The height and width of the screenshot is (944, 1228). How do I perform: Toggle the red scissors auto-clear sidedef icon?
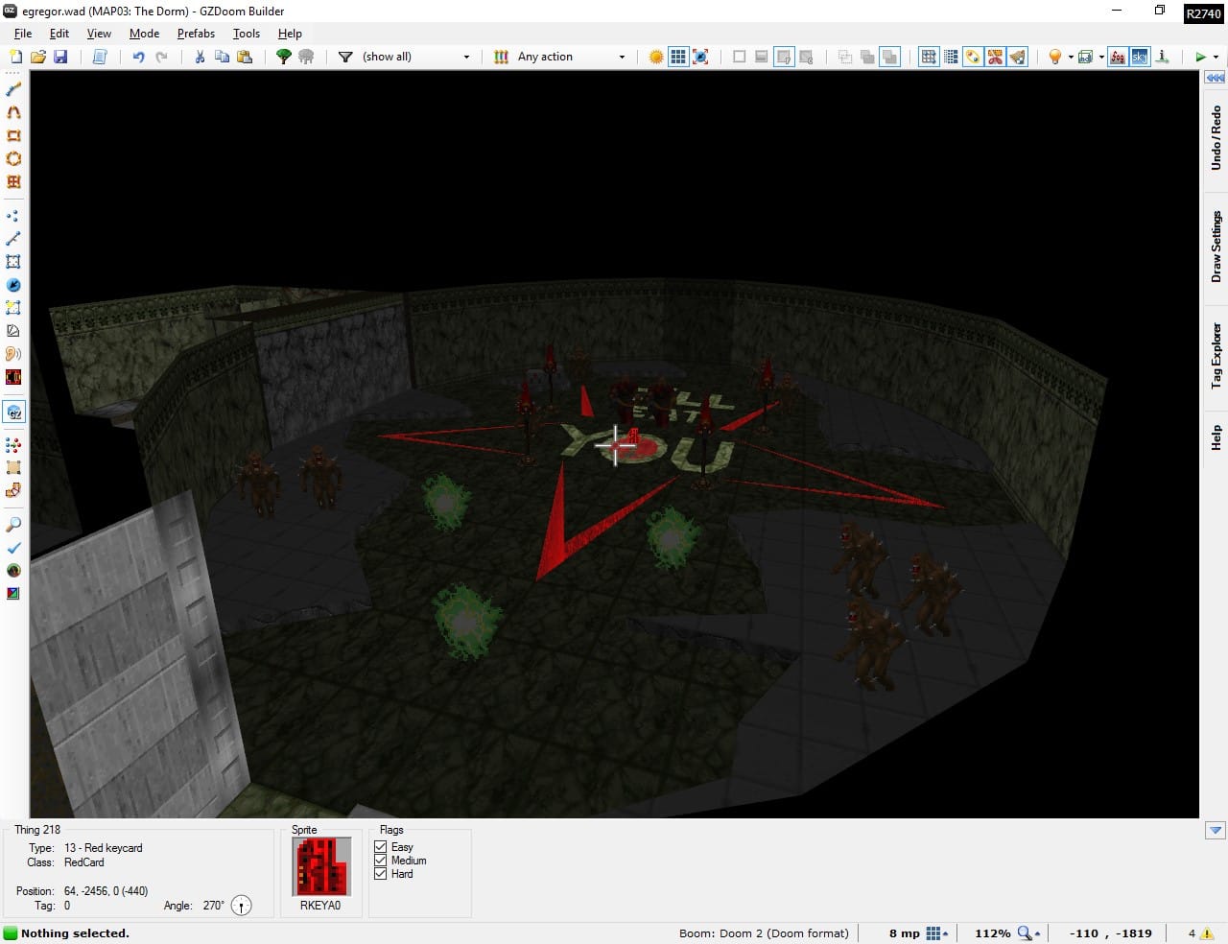995,57
